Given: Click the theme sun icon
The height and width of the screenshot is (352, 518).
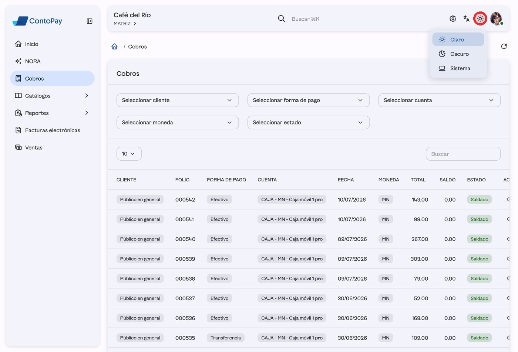Looking at the screenshot, I should click(480, 19).
